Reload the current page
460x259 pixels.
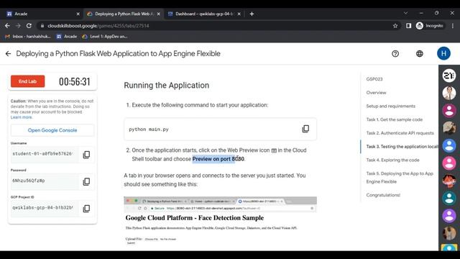[x=29, y=26]
